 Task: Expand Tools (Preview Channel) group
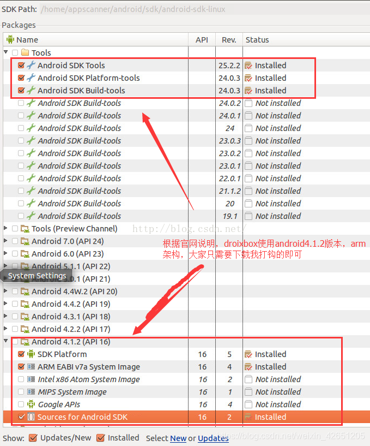click(5, 228)
